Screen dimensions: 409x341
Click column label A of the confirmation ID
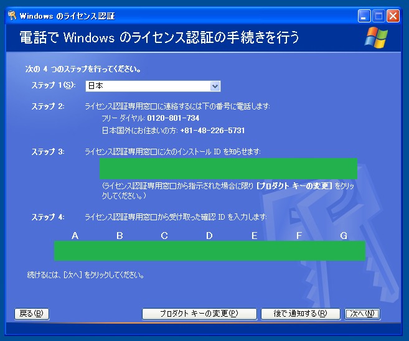pyautogui.click(x=75, y=236)
